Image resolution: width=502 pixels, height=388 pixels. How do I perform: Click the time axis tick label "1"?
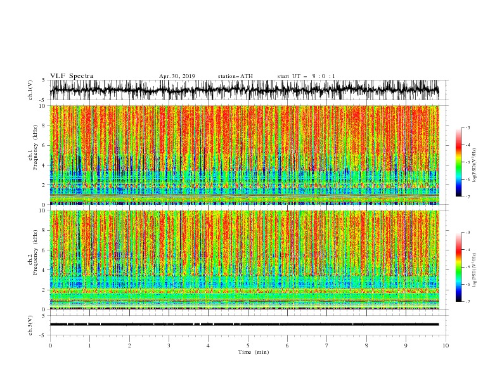[x=89, y=346]
